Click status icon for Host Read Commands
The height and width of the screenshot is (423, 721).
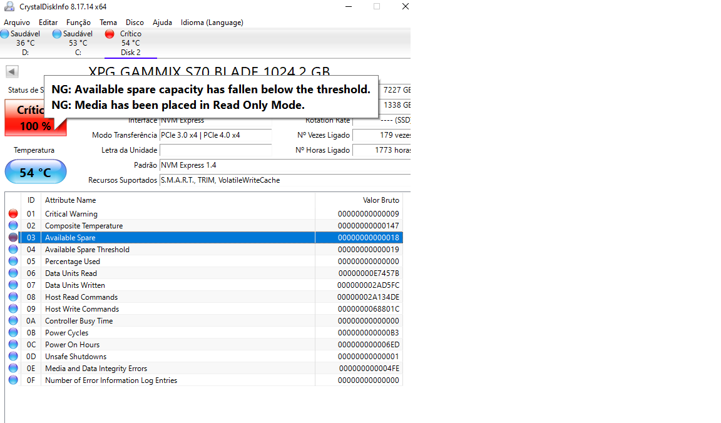(x=13, y=297)
